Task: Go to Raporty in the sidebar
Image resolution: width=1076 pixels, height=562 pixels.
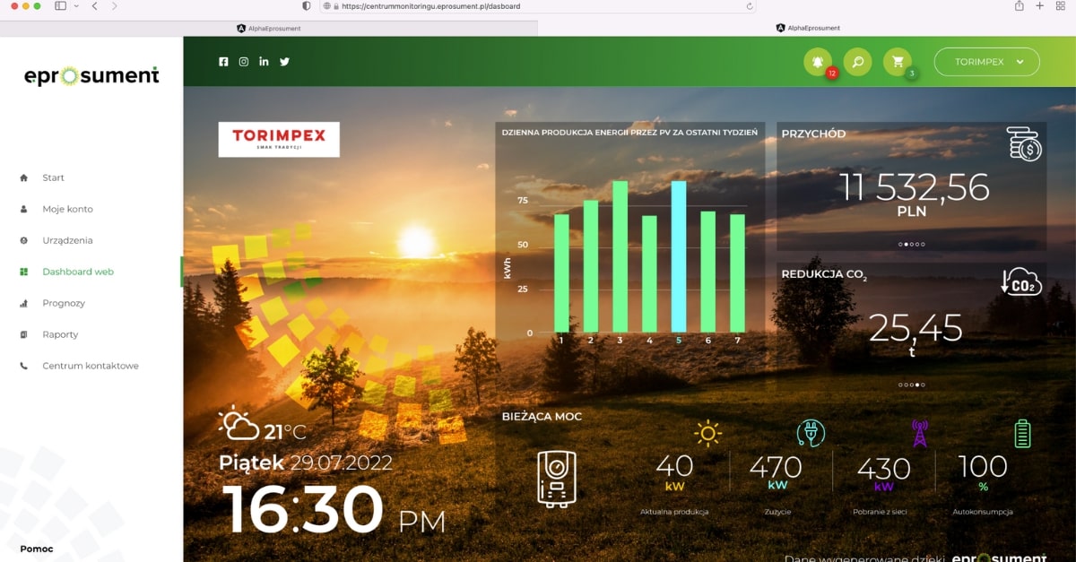Action: 60,334
